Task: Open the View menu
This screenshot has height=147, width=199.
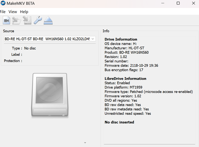Action: click(x=13, y=12)
